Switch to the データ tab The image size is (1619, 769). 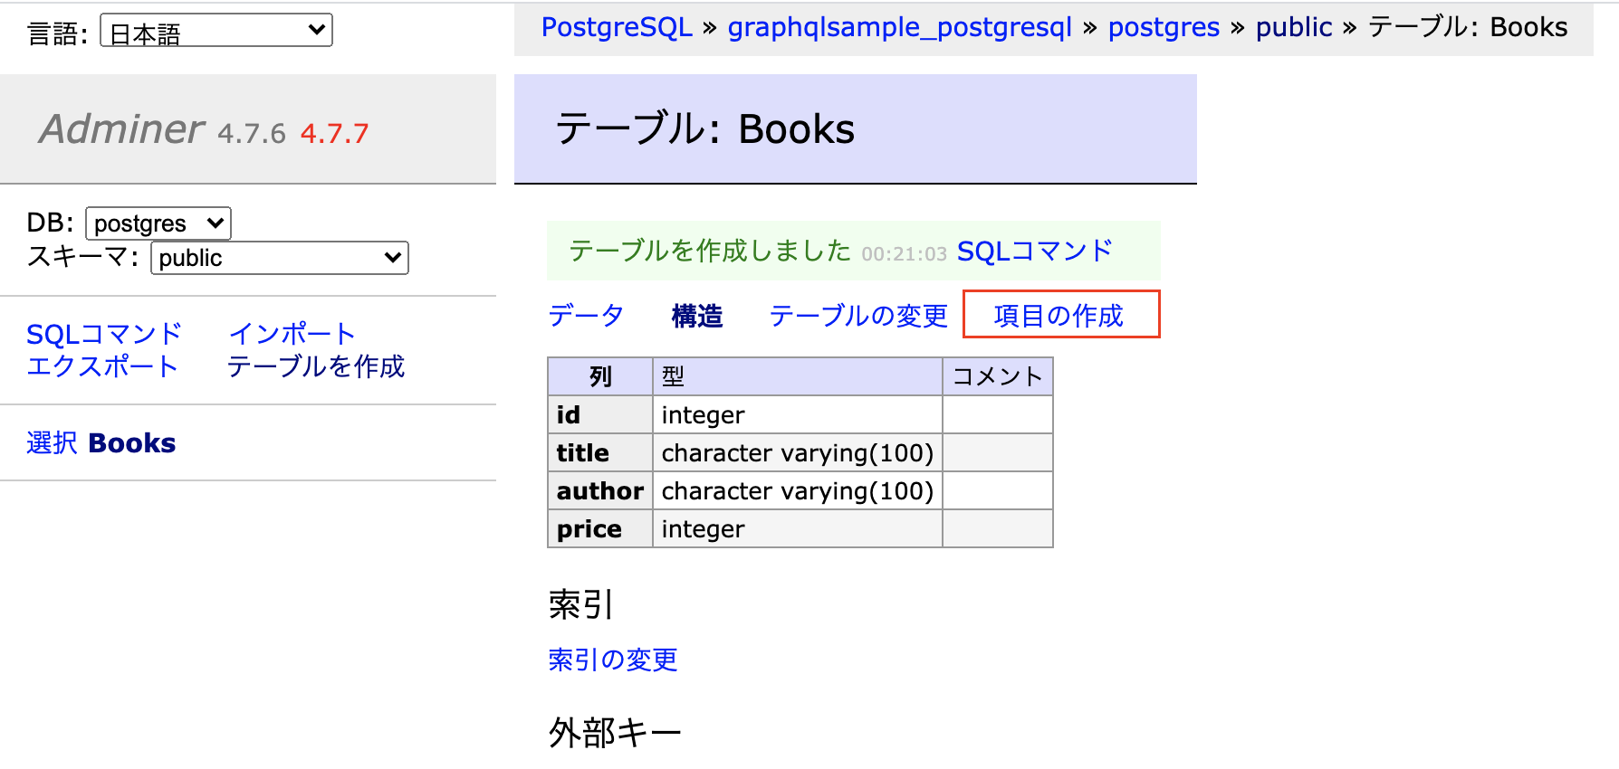tap(586, 316)
